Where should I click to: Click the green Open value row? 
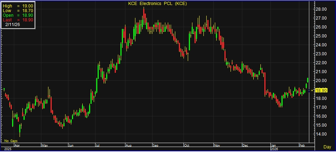pyautogui.click(x=18, y=16)
